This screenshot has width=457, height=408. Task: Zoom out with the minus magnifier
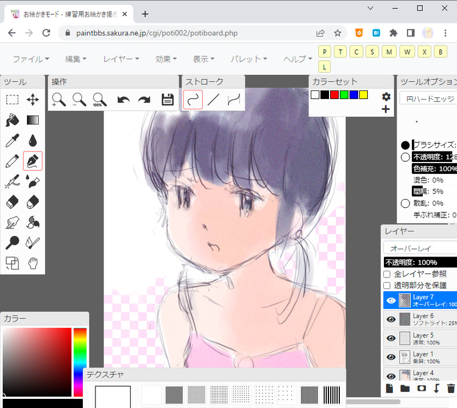(x=79, y=100)
